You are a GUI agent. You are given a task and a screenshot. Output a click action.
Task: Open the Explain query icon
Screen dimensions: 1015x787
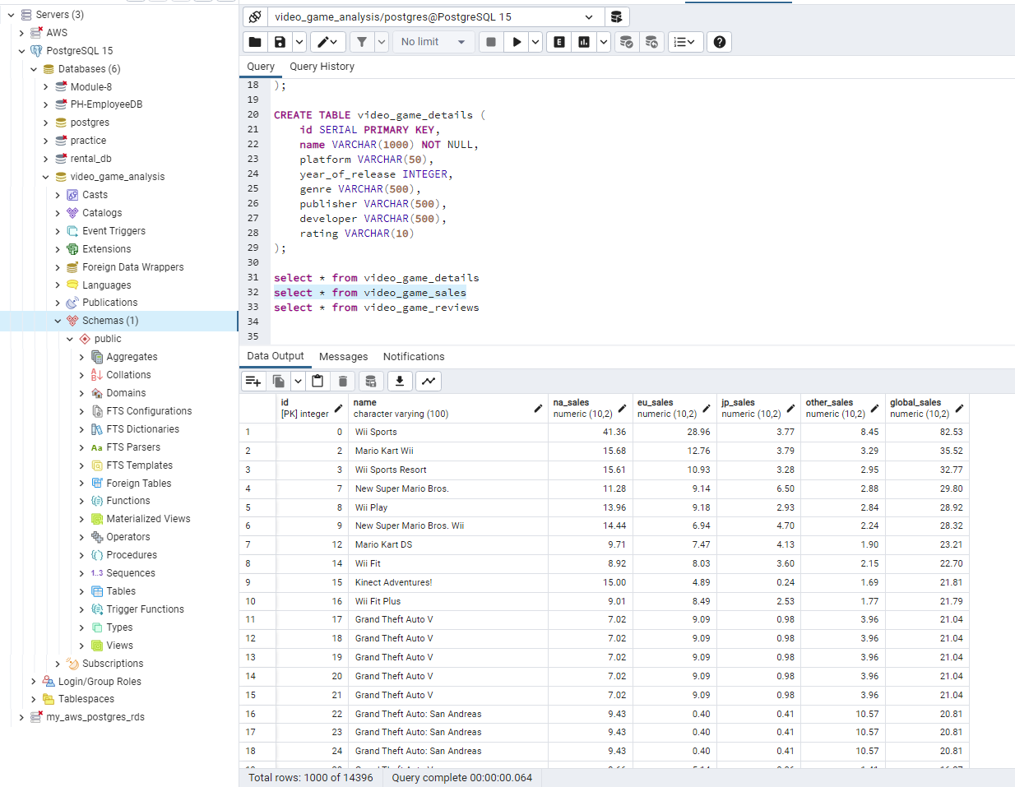click(558, 41)
